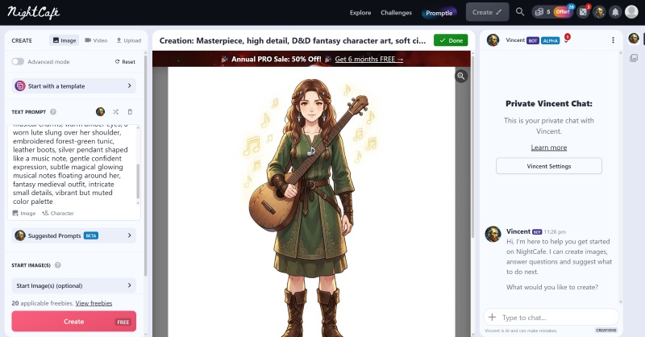This screenshot has width=645, height=337.
Task: Click the NightCafe logo
Action: 33,12
